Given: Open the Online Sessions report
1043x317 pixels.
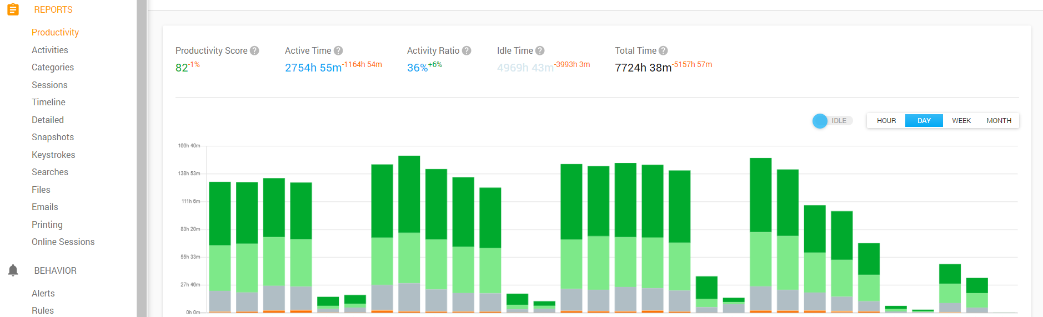Looking at the screenshot, I should coord(63,242).
